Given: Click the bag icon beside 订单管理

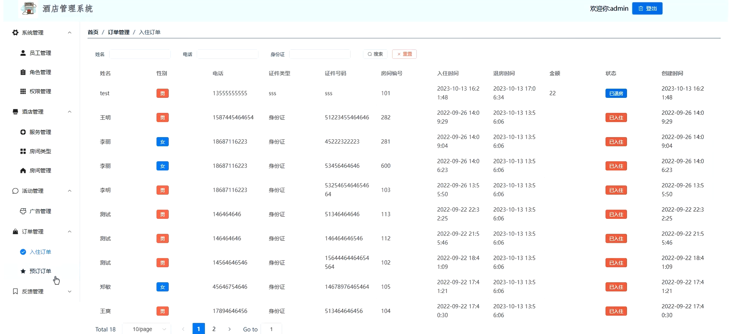Looking at the screenshot, I should tap(15, 232).
